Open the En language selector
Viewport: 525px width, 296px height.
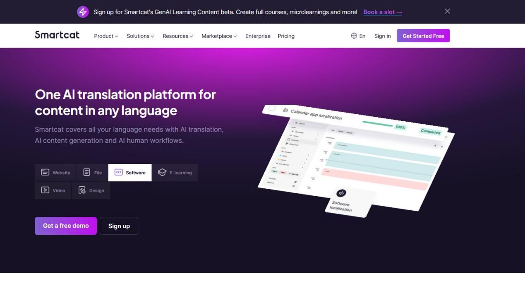(358, 36)
